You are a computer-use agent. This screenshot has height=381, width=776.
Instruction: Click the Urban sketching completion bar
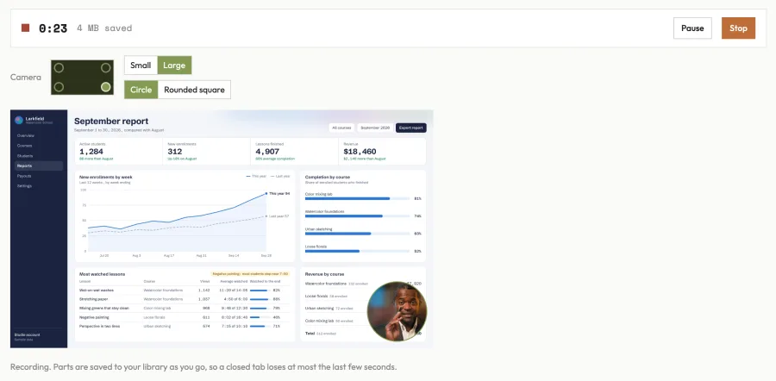pos(357,234)
